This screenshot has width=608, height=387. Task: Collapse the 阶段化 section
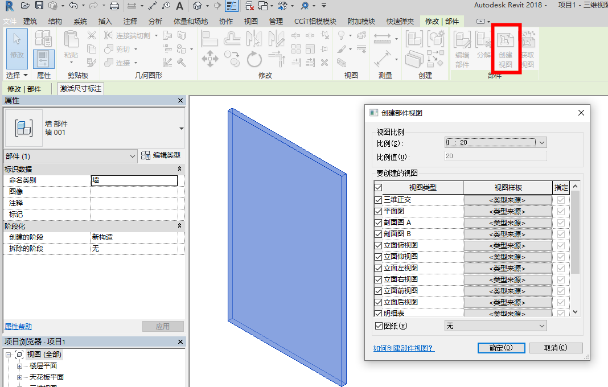point(179,226)
